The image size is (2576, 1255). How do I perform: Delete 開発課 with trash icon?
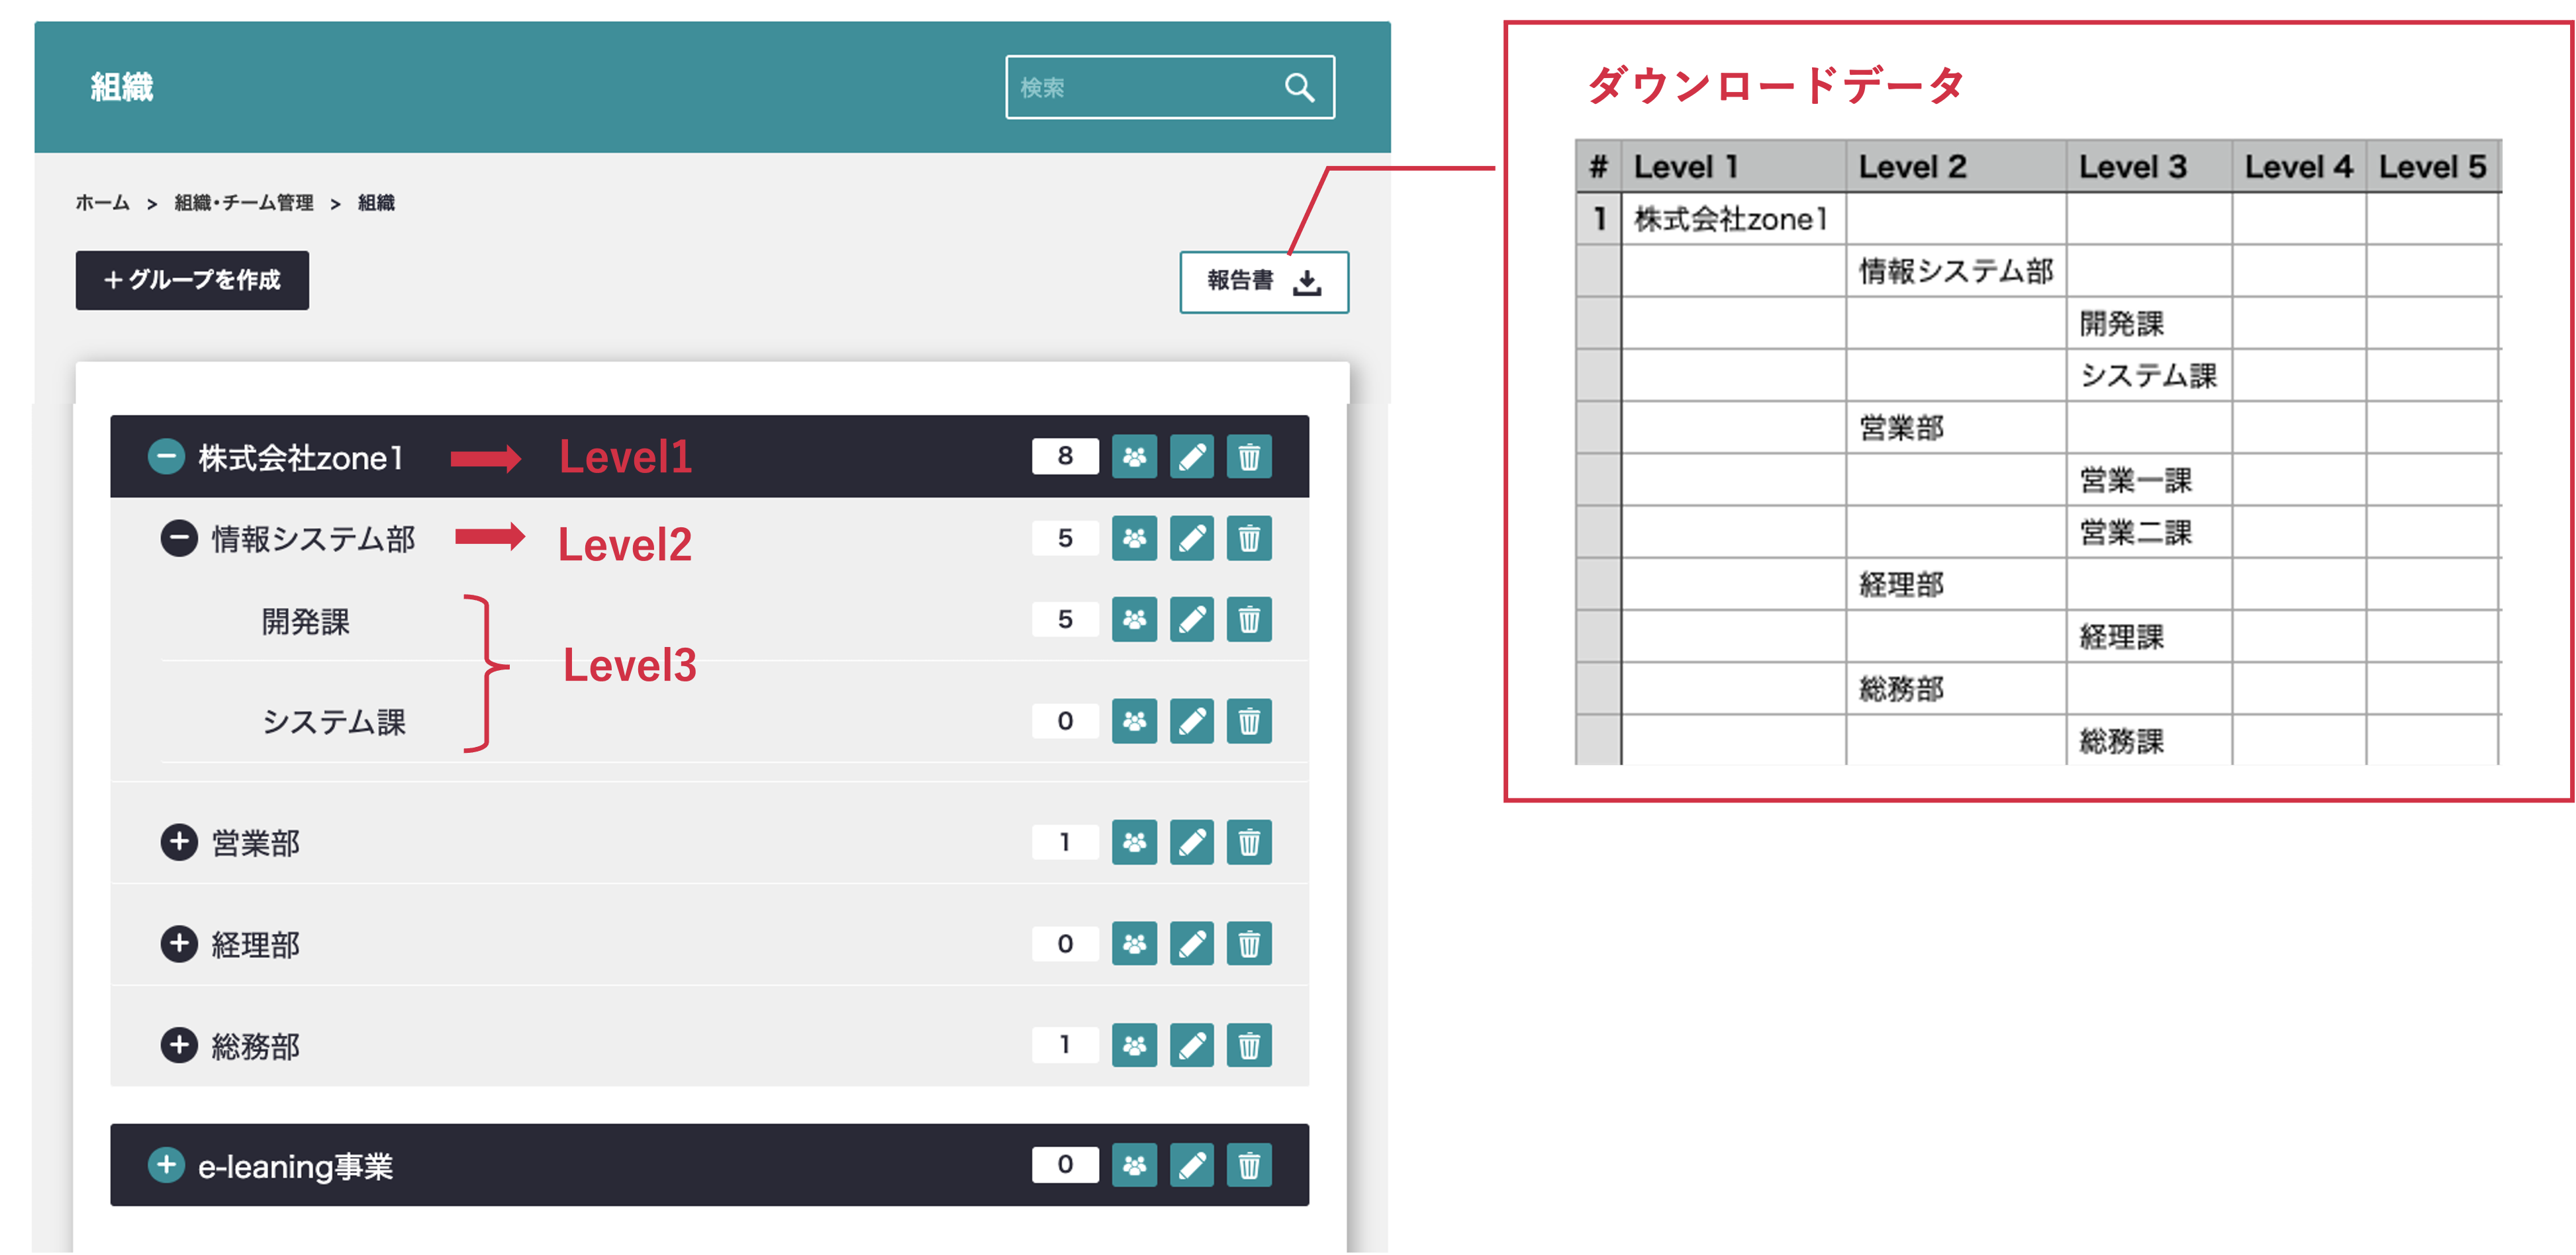[x=1249, y=619]
